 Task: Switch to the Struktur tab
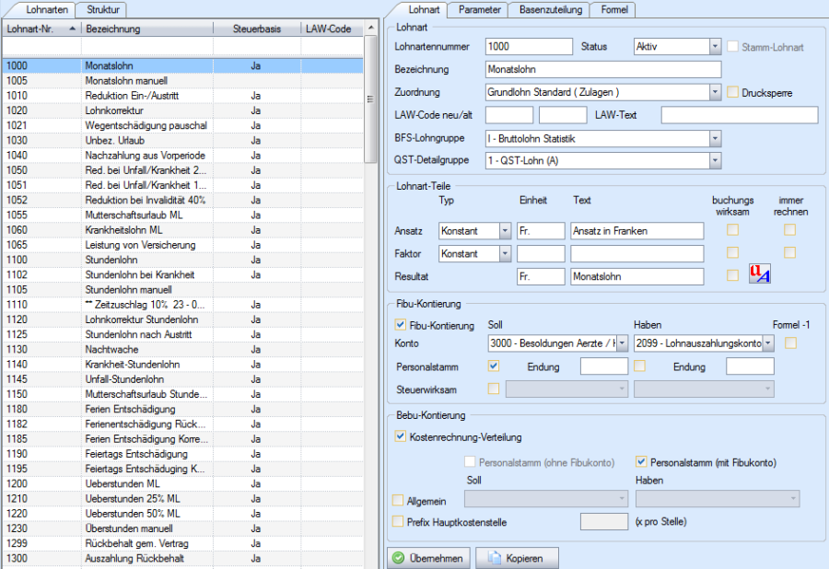[x=103, y=9]
